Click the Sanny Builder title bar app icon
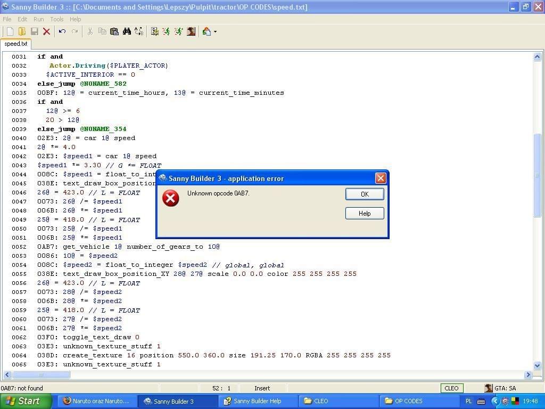 5,6
